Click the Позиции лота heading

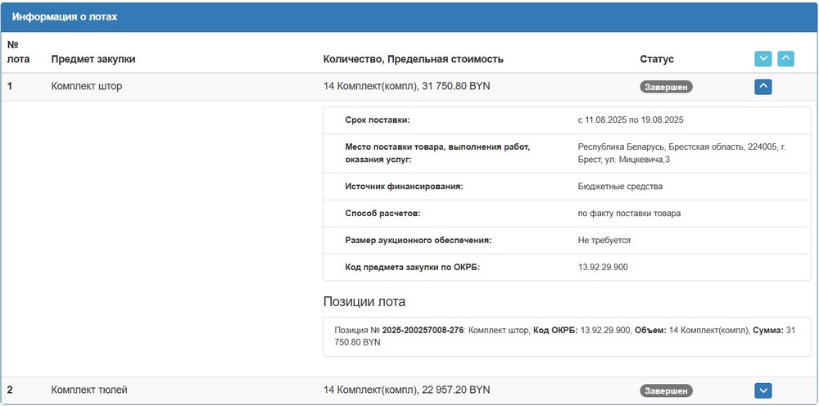(x=364, y=302)
